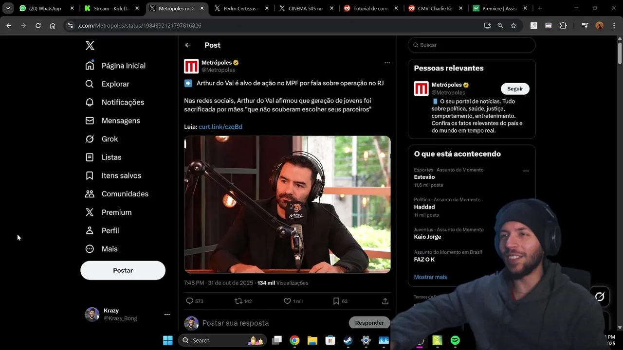
Task: Click the 134 mil Visualizações count
Action: click(283, 283)
